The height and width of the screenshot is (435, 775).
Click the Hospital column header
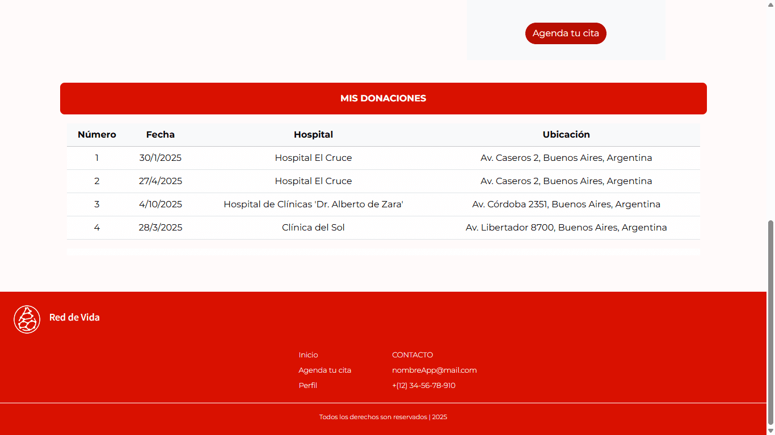click(x=313, y=135)
